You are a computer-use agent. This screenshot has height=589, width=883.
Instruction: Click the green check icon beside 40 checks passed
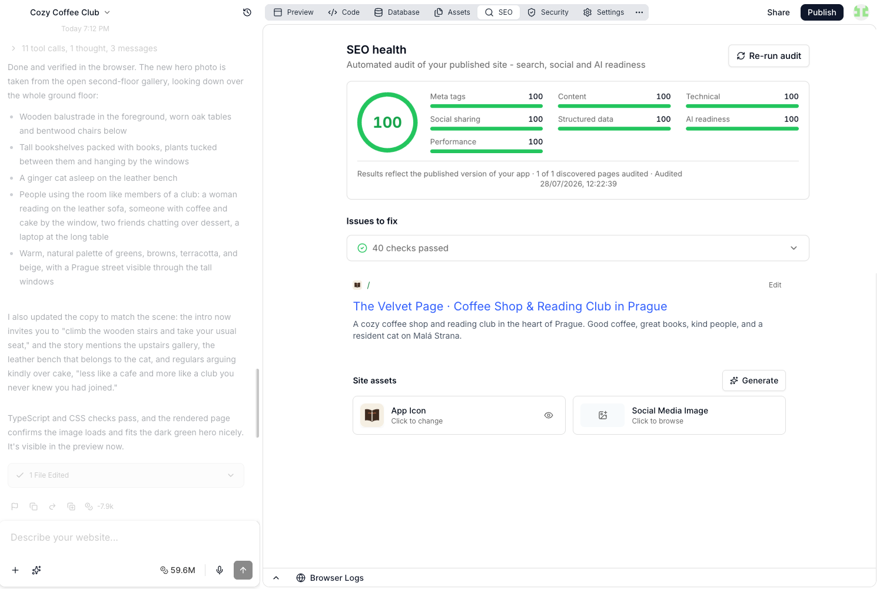point(363,248)
